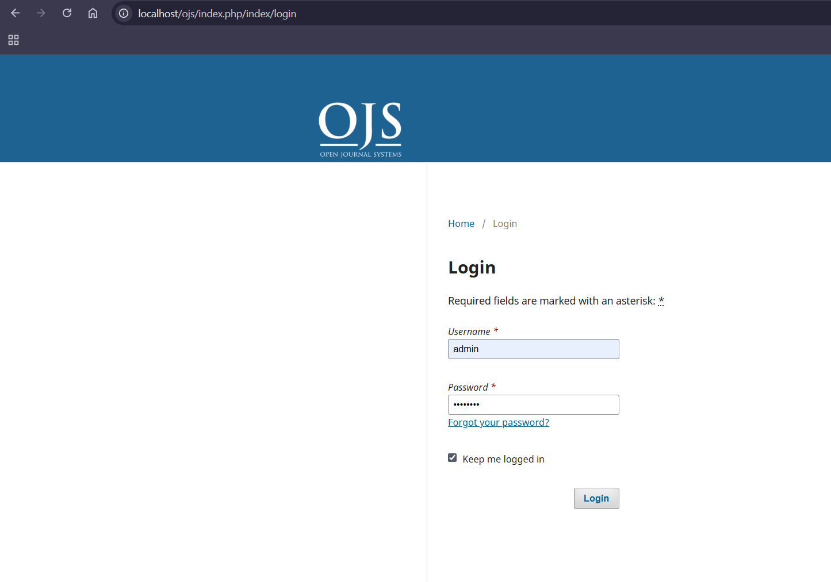Click the underlined asterisk after required fields note
The image size is (831, 582).
tap(661, 300)
